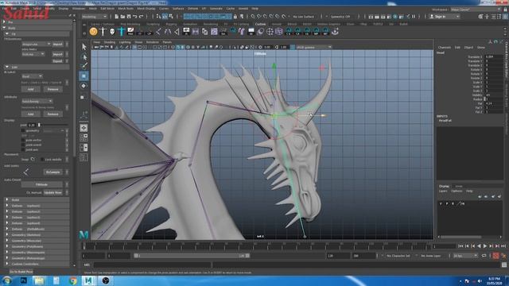Switch to the Custom shelf tab
The image size is (509, 286).
click(260, 24)
